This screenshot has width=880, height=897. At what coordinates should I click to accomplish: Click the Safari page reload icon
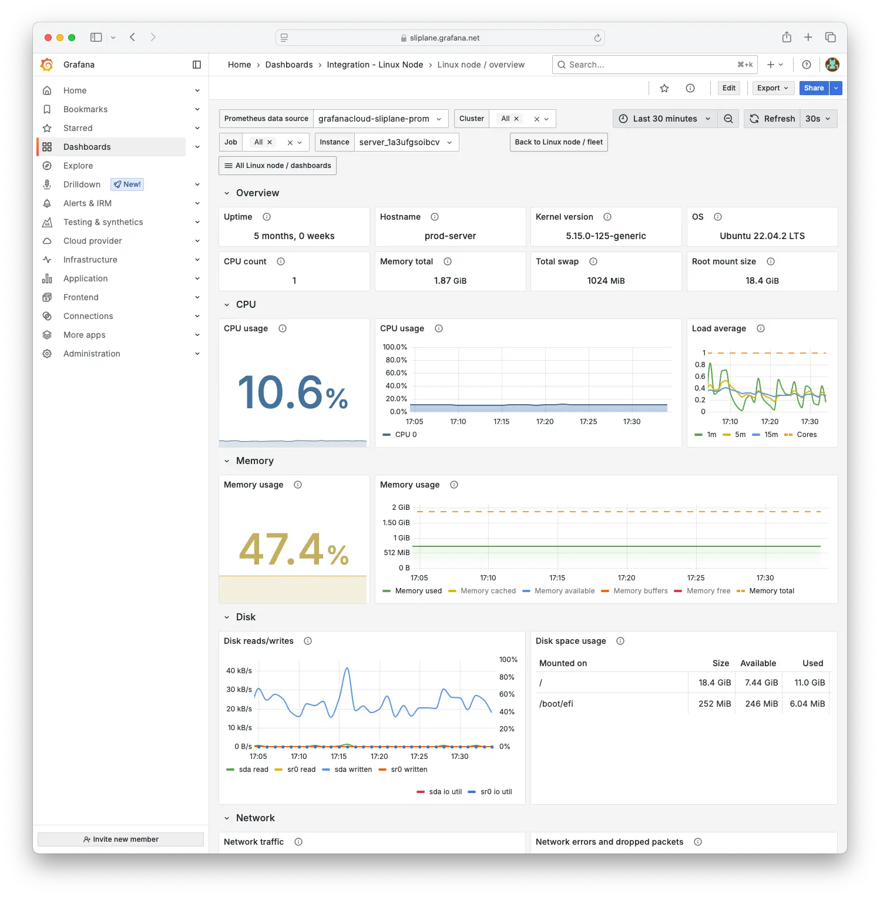[x=597, y=38]
